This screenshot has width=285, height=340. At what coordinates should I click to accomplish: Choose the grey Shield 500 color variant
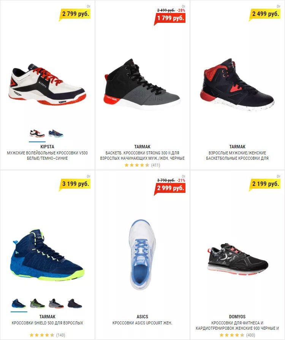point(56,303)
